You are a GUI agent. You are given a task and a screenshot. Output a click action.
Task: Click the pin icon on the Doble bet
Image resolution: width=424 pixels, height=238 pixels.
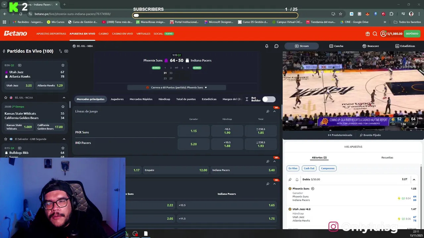pyautogui.click(x=290, y=179)
